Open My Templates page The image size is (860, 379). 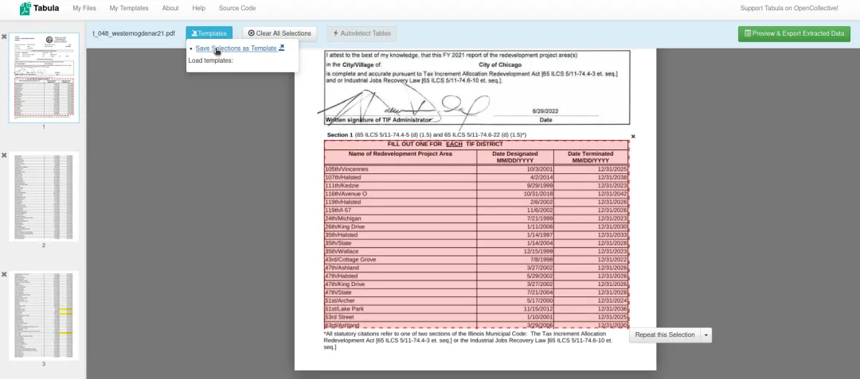pyautogui.click(x=129, y=8)
